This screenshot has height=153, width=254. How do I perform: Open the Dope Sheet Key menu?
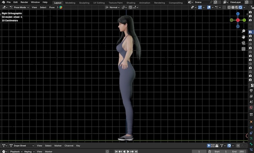78,146
